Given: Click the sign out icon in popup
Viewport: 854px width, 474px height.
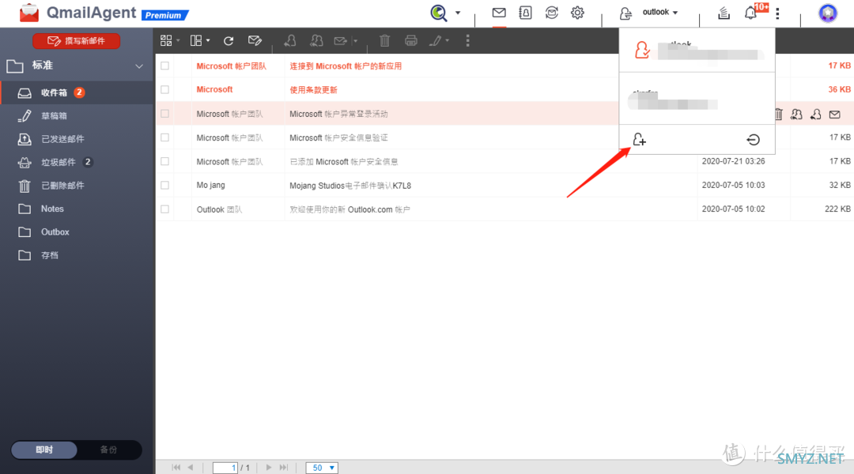Looking at the screenshot, I should (x=754, y=140).
